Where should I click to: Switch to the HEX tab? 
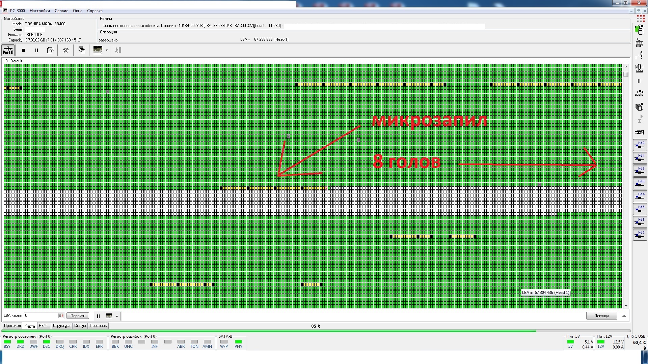click(x=43, y=326)
